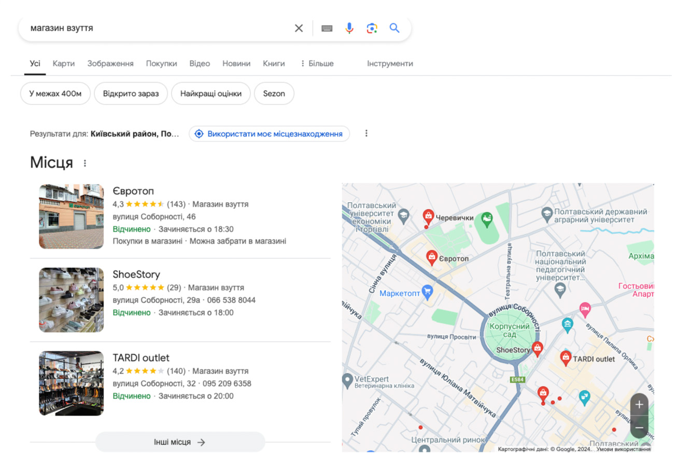Click the VetExpert map marker
The height and width of the screenshot is (468, 676).
pos(348,381)
